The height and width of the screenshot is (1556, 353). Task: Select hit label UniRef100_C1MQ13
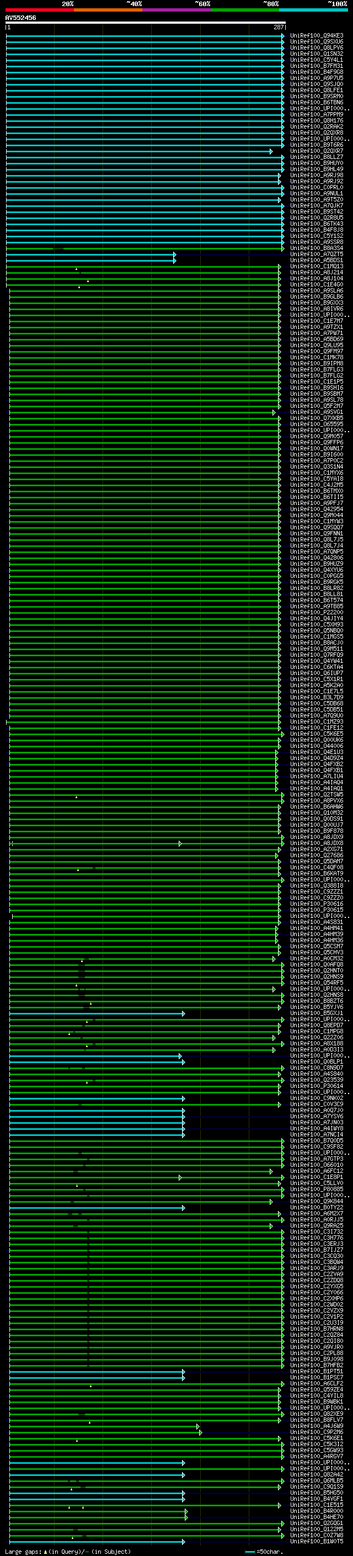316,267
